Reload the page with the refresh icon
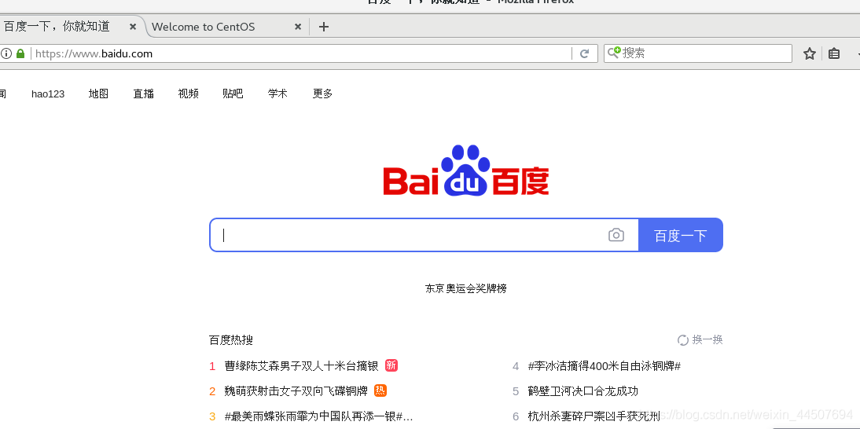Viewport: 860px width, 429px height. [x=585, y=53]
